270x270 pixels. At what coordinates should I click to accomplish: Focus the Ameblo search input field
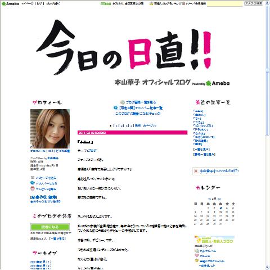224,3
